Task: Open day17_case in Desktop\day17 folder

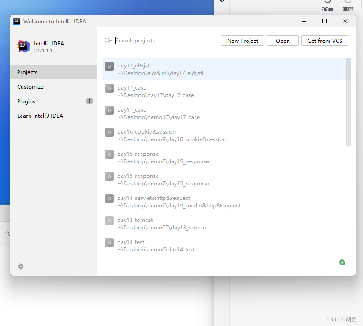Action: (x=224, y=91)
